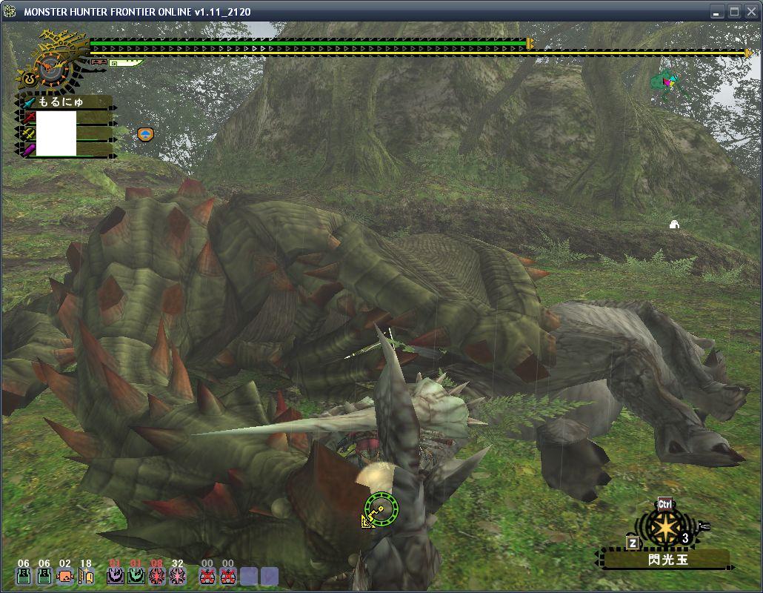The image size is (763, 593).
Task: Click the item count 3 beside the star
Action: [x=685, y=538]
